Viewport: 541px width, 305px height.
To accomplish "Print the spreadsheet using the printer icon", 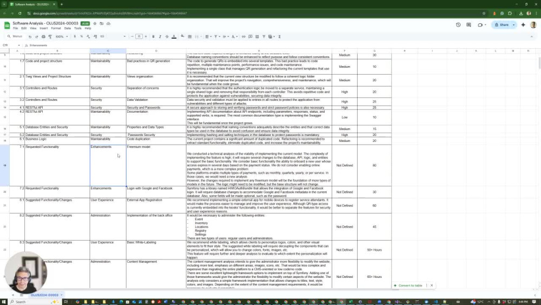I will tap(43, 37).
